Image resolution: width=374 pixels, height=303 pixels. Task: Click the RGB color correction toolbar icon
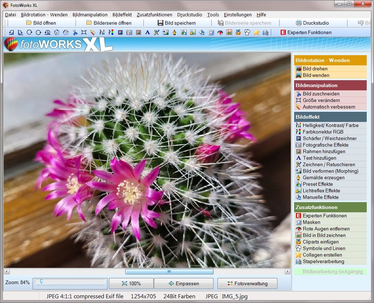[x=111, y=32]
